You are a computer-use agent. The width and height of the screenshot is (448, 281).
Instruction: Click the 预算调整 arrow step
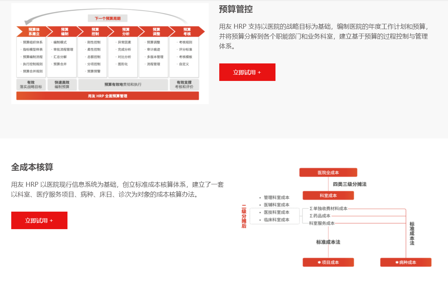[x=154, y=32]
